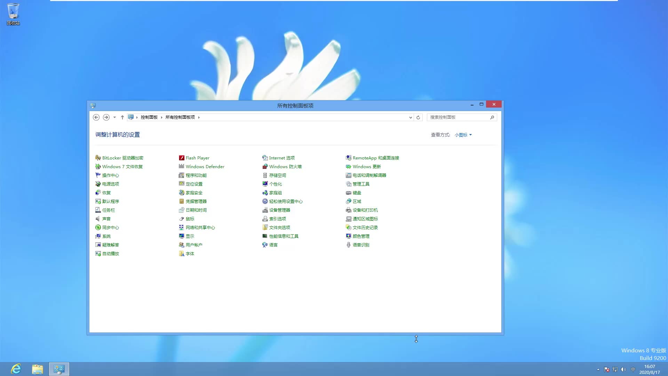Launch Internet Explorer from the taskbar
The width and height of the screenshot is (668, 376).
(15, 369)
